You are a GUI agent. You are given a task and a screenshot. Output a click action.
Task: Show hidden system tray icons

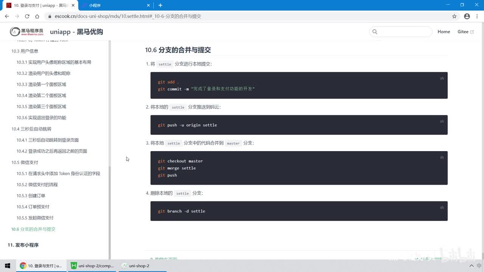[x=472, y=266]
